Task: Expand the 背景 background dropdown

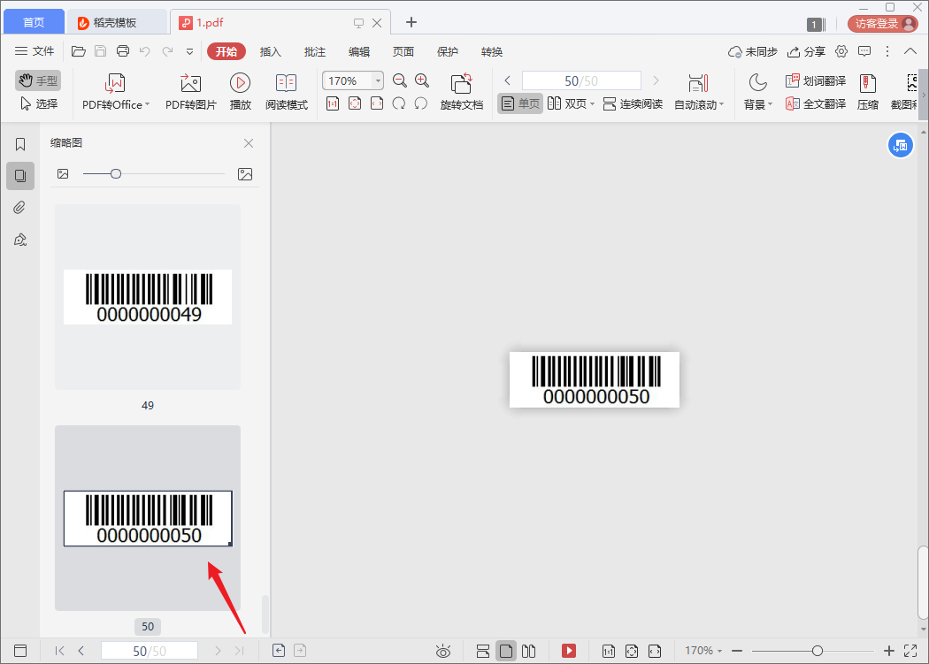Action: point(770,104)
